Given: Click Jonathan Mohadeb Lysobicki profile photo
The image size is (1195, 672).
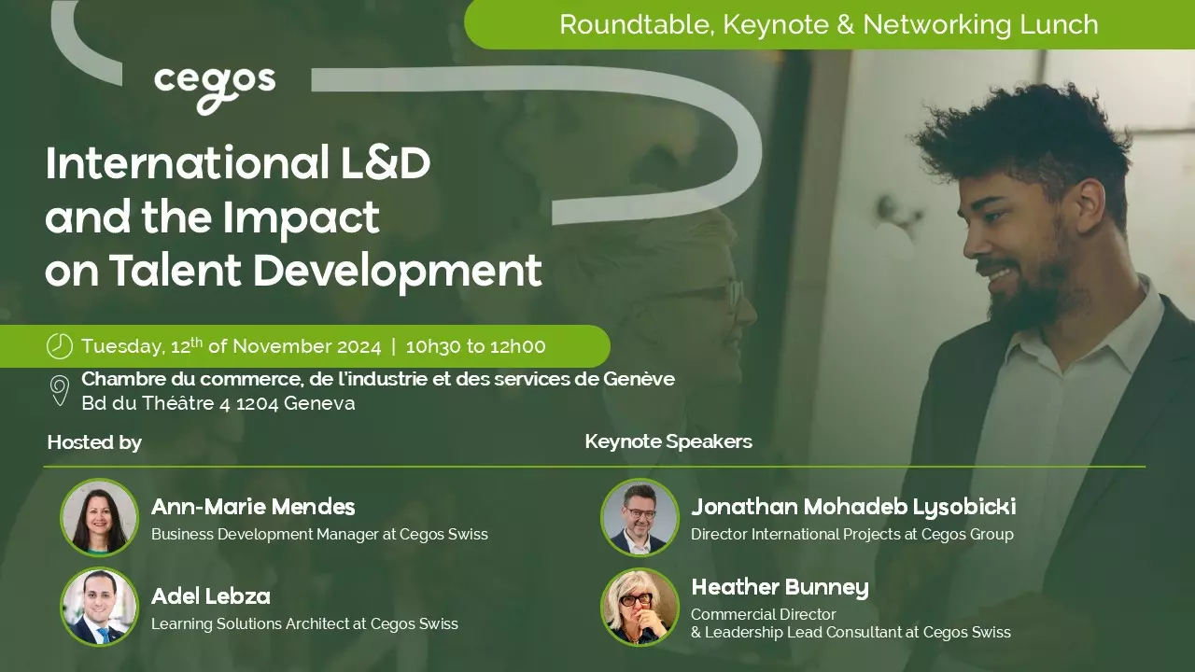Looking at the screenshot, I should pos(640,518).
